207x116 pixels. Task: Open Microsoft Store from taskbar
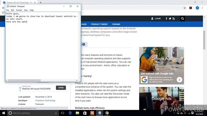click(85, 113)
